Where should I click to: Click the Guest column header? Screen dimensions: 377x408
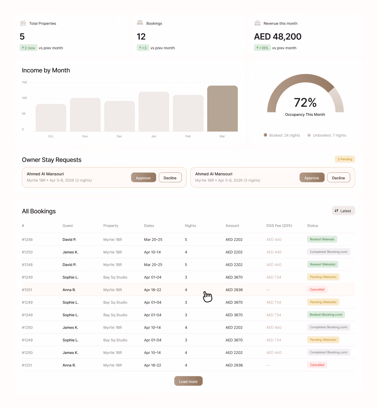coord(68,226)
